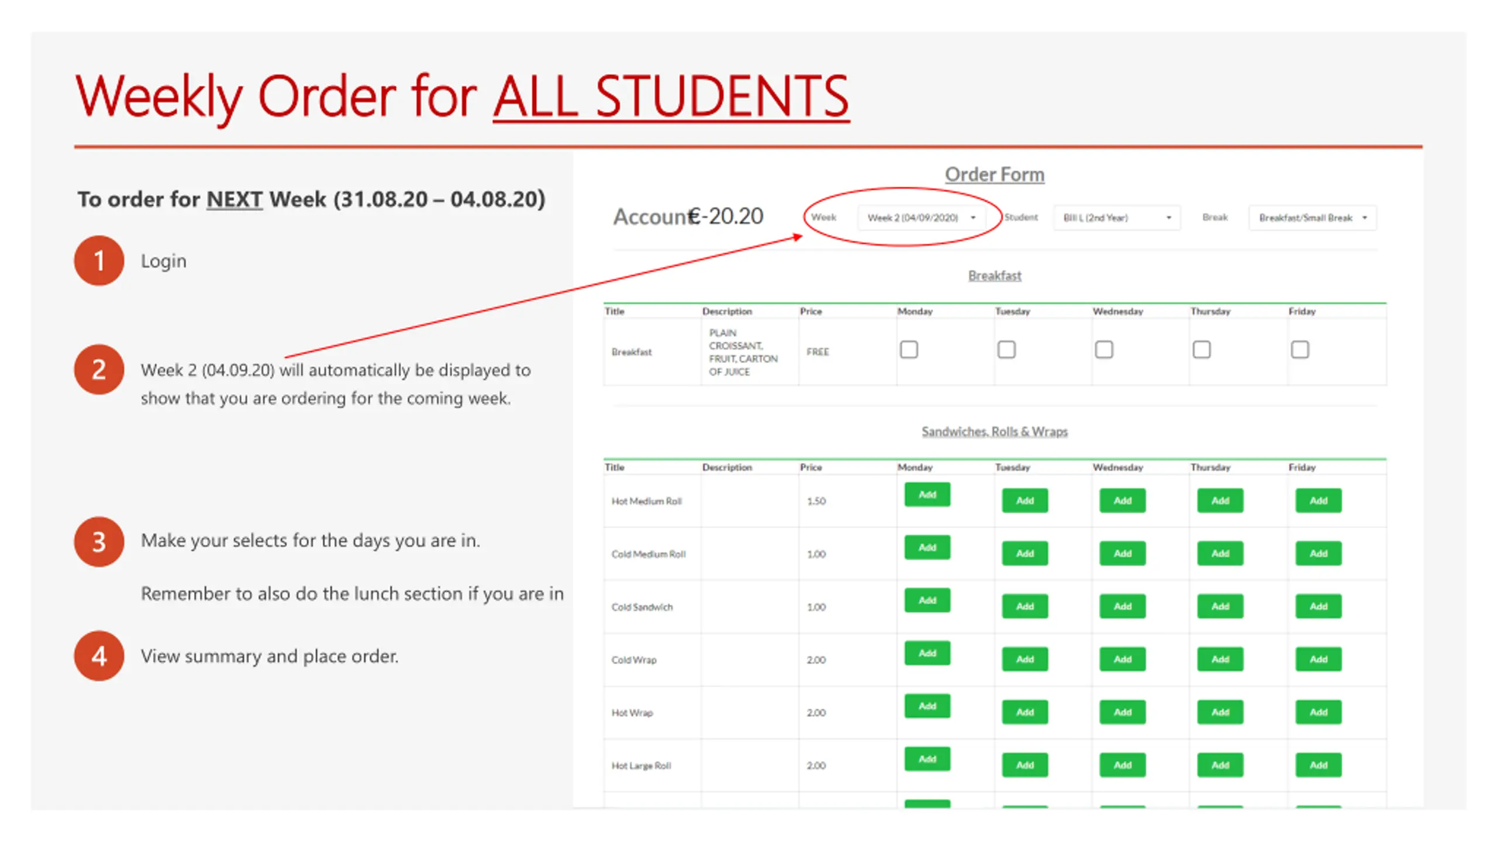Add Cold Medium Roll for Wednesday
The height and width of the screenshot is (842, 1497).
coord(1123,553)
